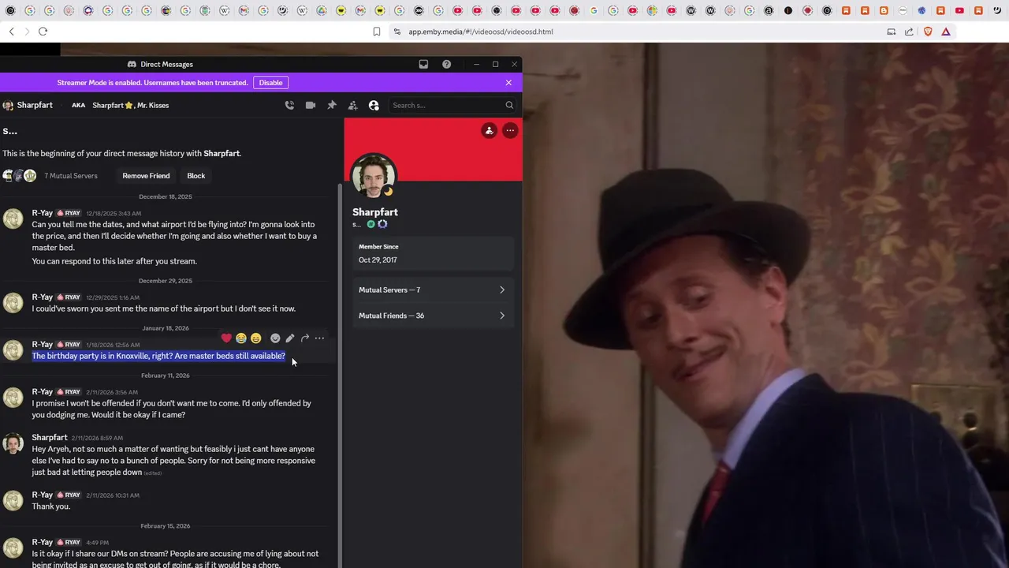The height and width of the screenshot is (568, 1009).
Task: Click the highlighted Knoxville birthday party message
Action: tap(158, 356)
